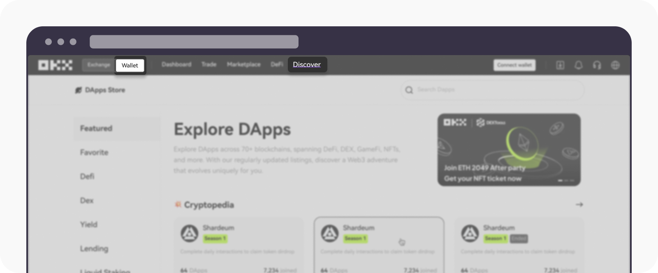Open the Discover menu
This screenshot has width=658, height=273.
click(x=307, y=65)
